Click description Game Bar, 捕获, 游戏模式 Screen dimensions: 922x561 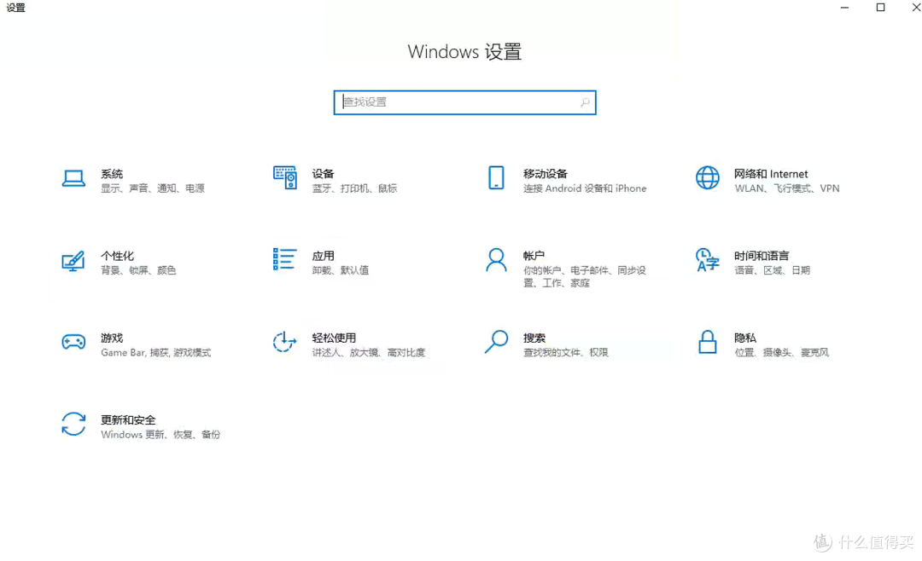coord(156,353)
